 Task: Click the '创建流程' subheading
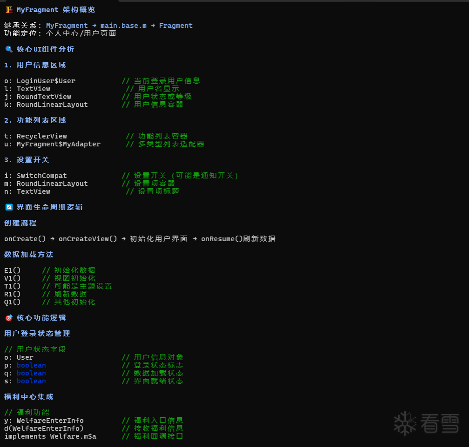click(20, 223)
